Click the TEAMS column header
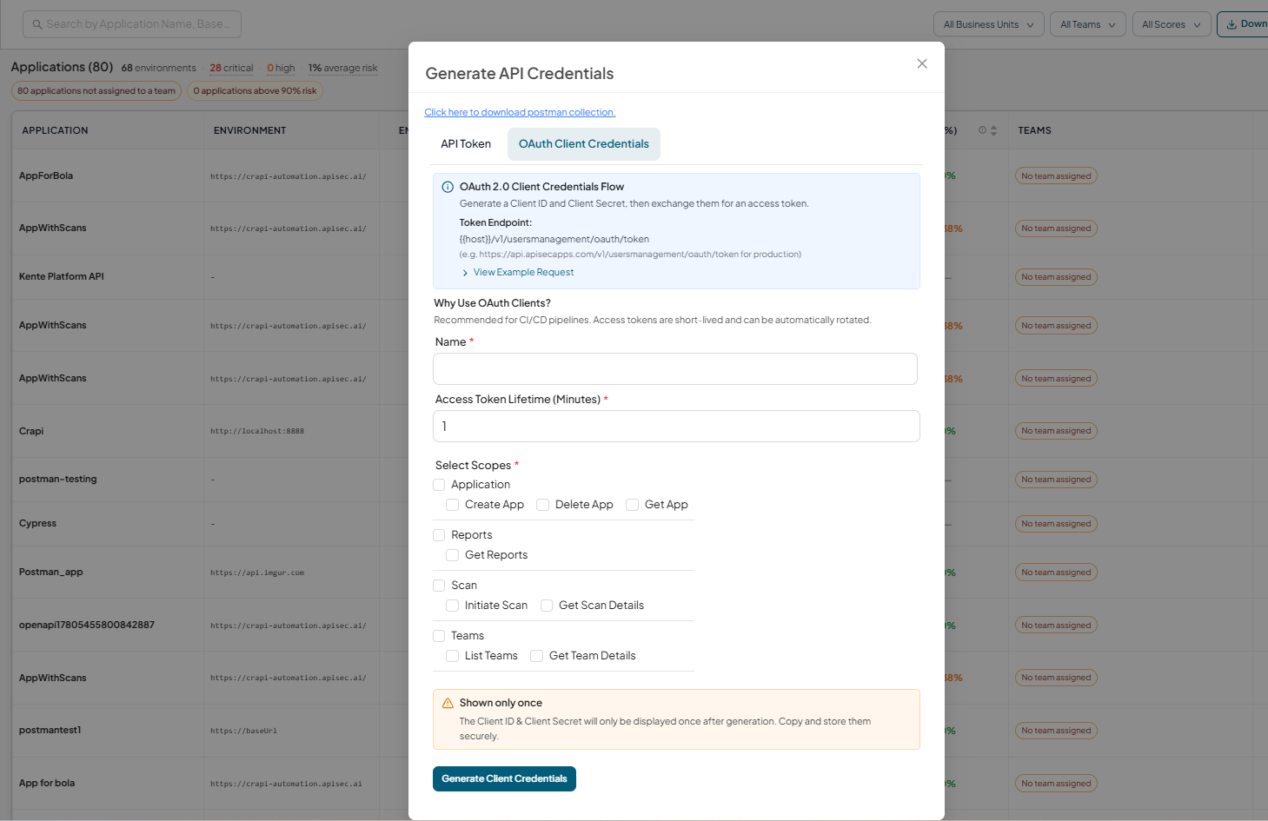This screenshot has height=821, width=1268. point(1034,130)
